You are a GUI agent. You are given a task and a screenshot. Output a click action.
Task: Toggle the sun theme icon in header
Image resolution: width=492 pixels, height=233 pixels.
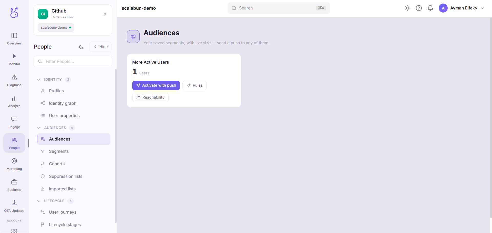(x=407, y=8)
